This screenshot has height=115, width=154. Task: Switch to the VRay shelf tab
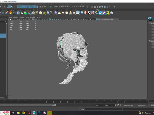point(98,10)
